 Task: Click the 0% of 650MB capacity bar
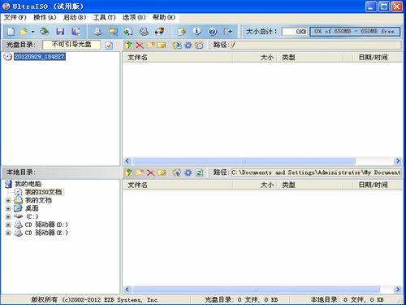click(355, 32)
